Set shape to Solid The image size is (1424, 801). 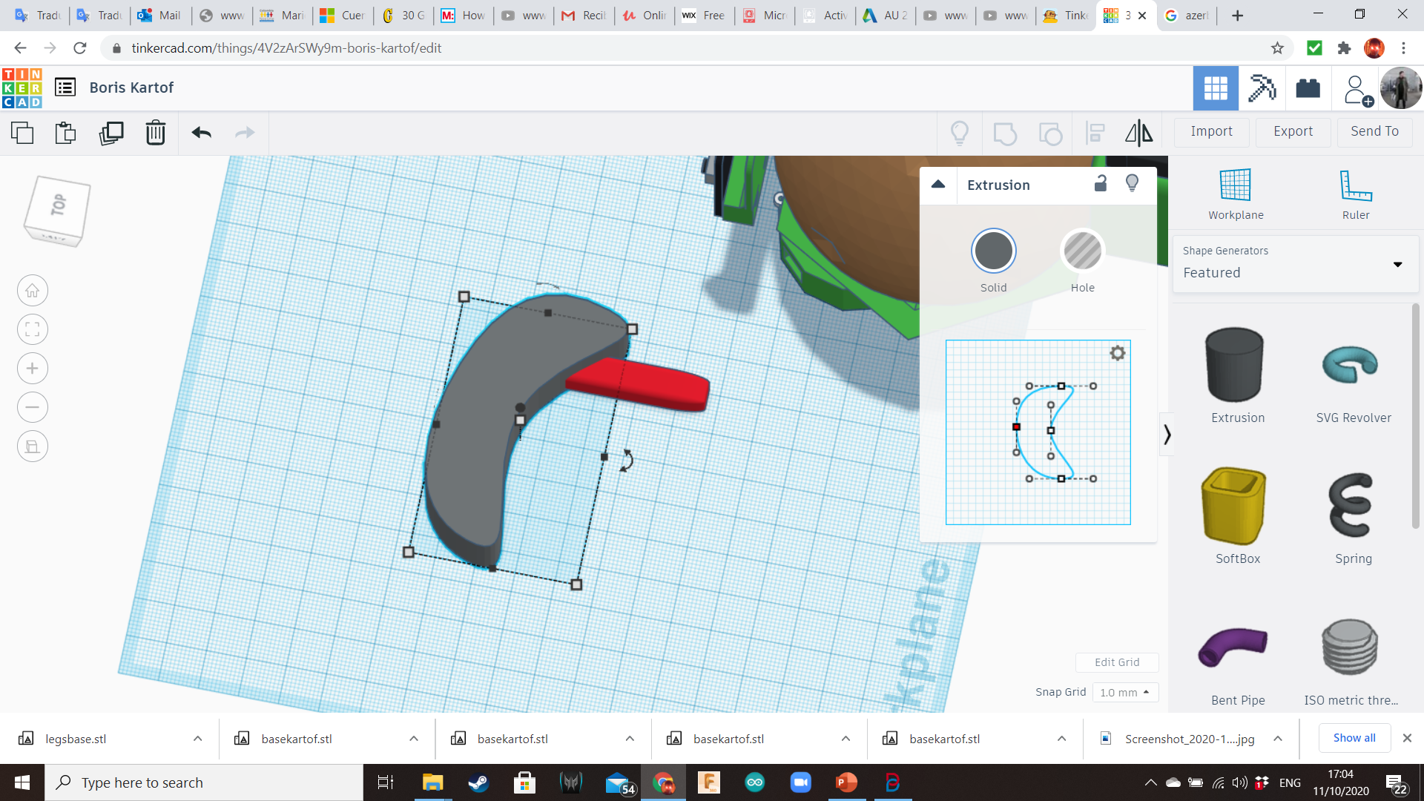(993, 251)
